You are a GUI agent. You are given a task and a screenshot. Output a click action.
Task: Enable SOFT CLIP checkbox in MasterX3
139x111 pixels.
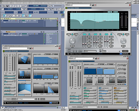click(x=70, y=93)
